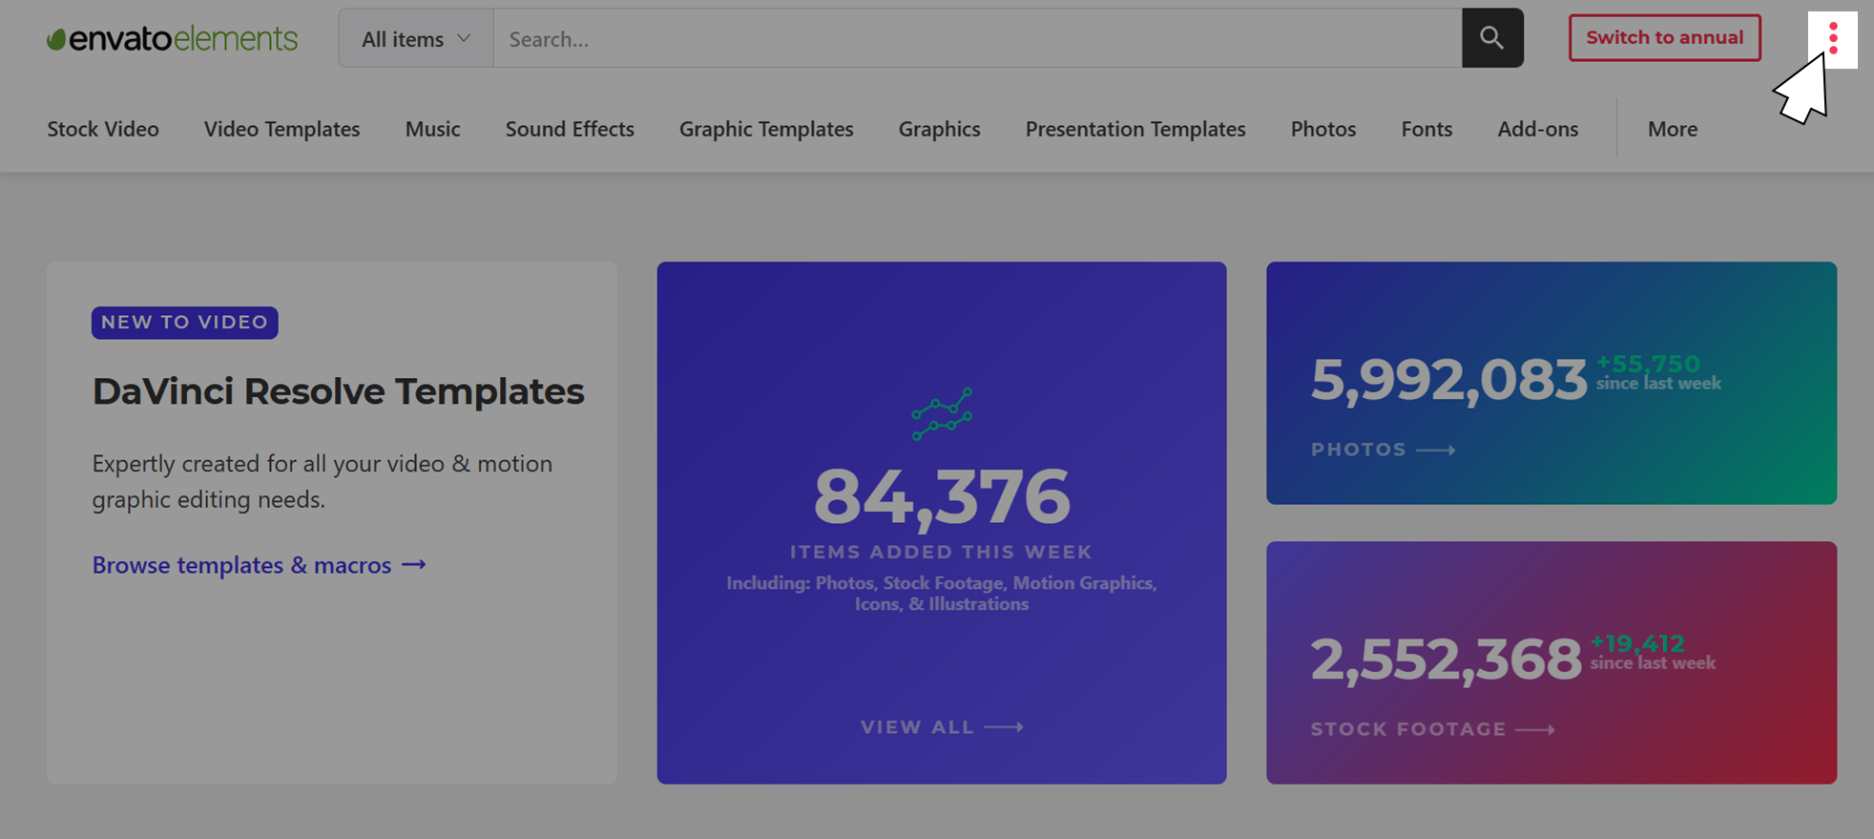Image resolution: width=1874 pixels, height=839 pixels.
Task: Open the Video Templates category
Action: point(281,129)
